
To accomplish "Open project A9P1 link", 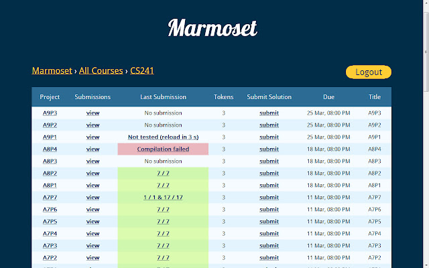I will (x=50, y=137).
